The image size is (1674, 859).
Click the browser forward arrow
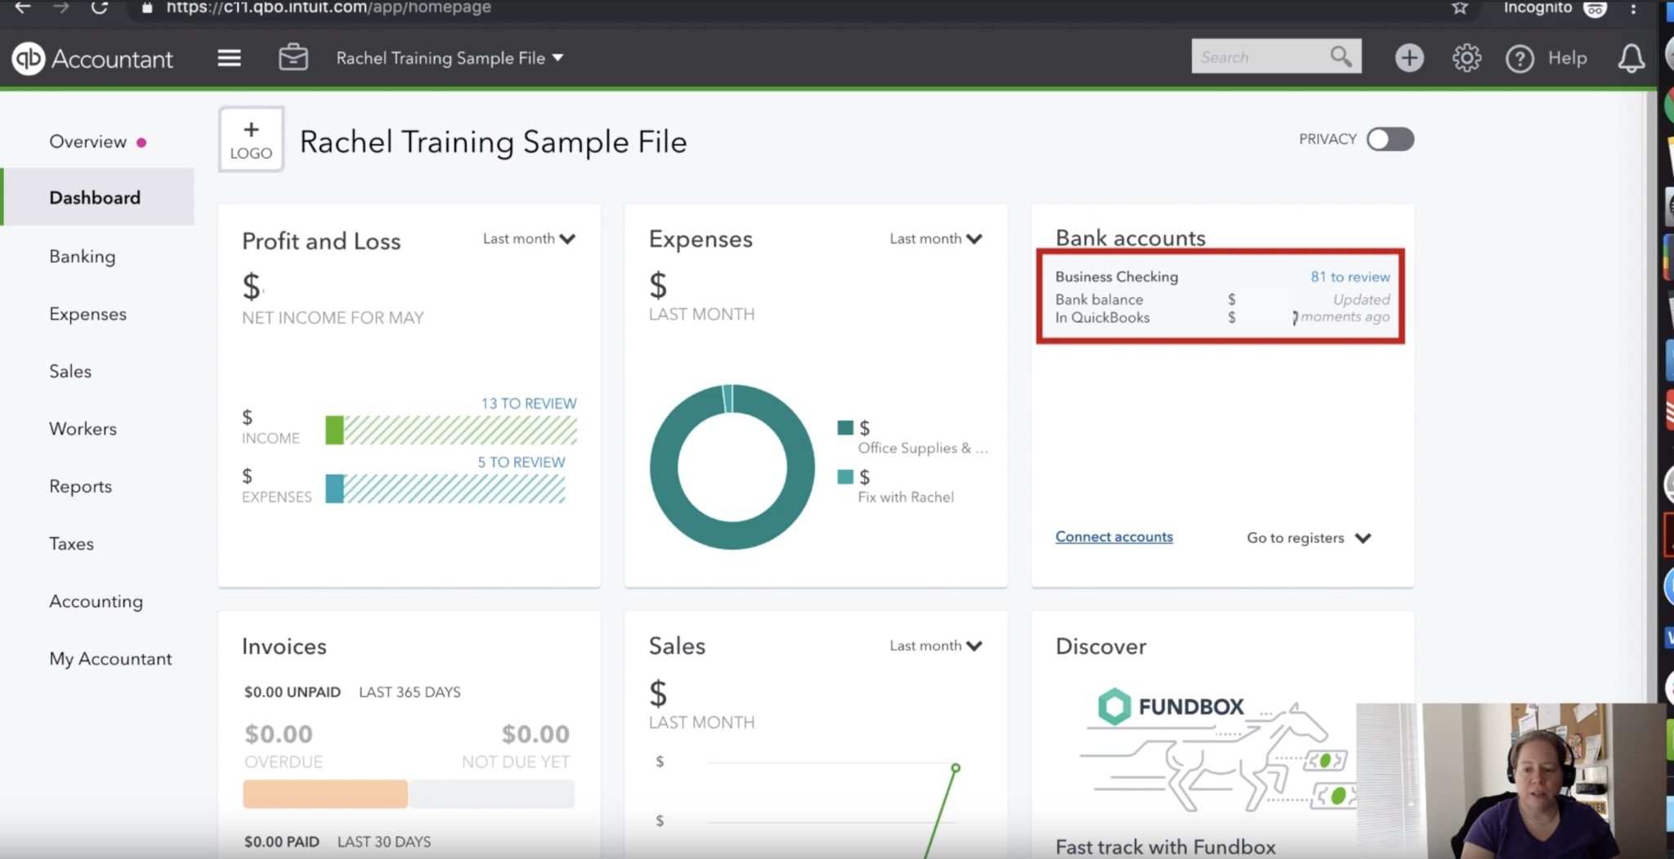tap(61, 7)
